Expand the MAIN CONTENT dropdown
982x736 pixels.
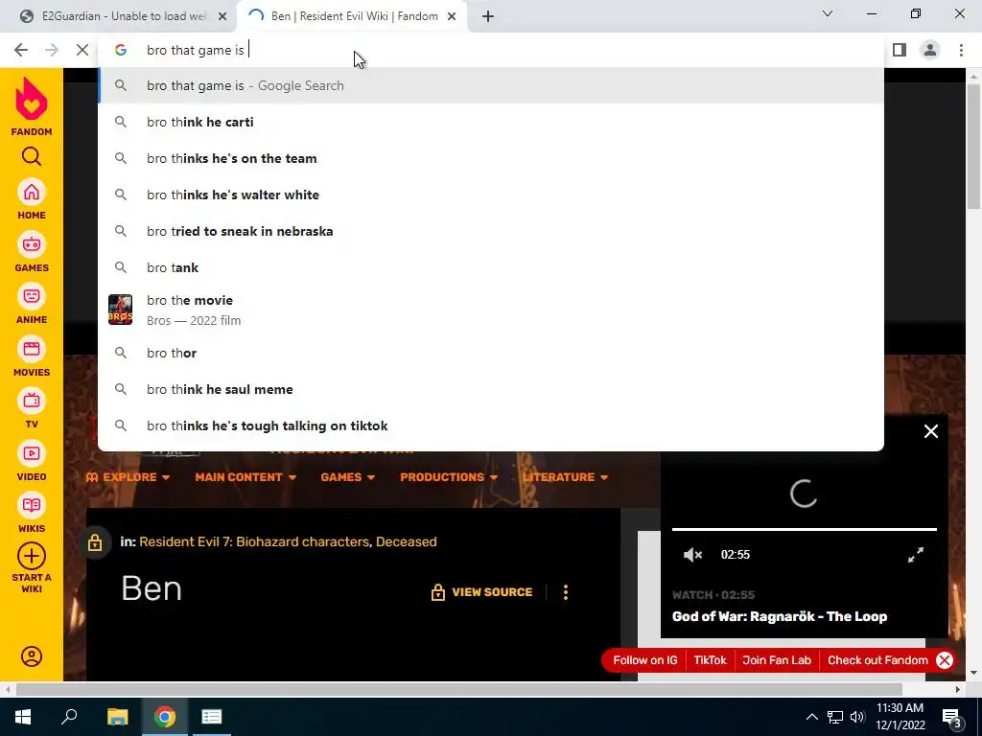[245, 477]
